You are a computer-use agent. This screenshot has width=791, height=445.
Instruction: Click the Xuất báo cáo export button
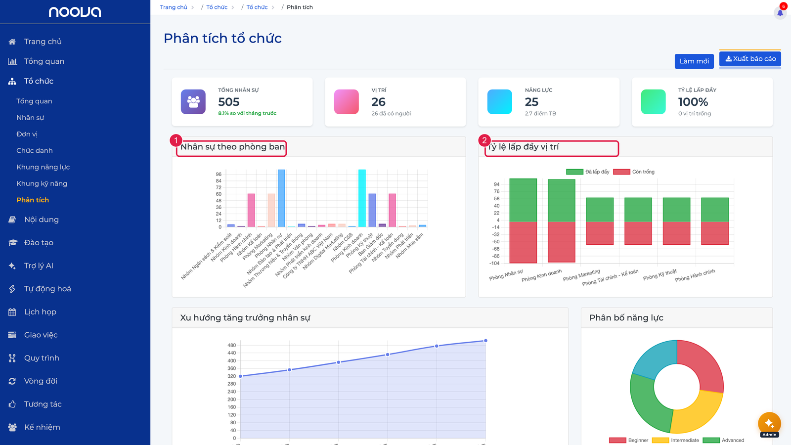[x=750, y=59]
